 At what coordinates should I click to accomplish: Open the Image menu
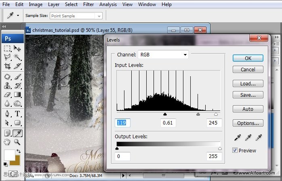36,4
